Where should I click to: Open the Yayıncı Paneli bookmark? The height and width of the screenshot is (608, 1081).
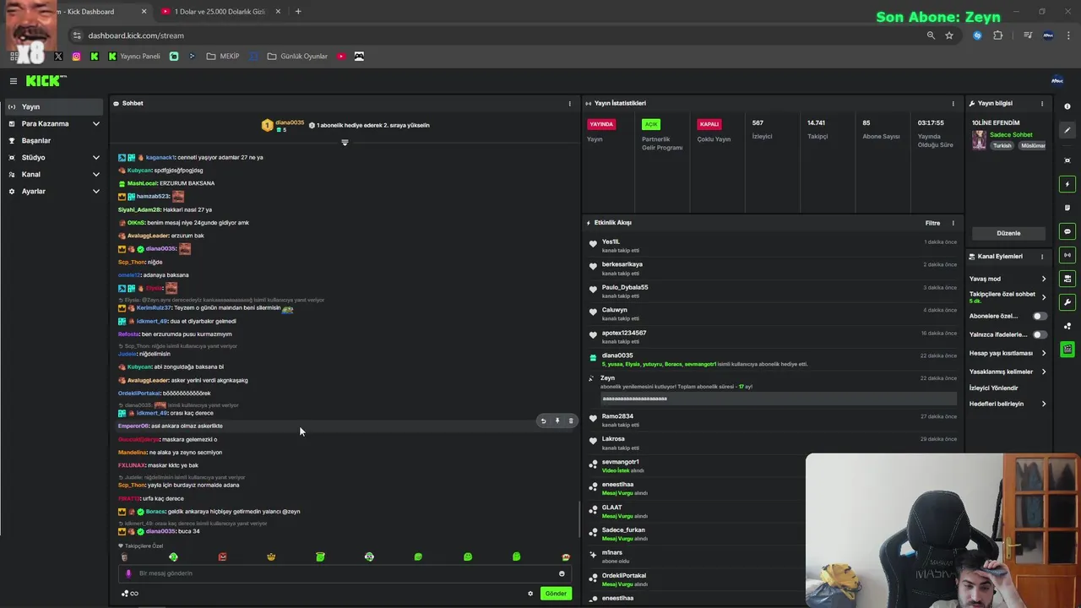coord(133,57)
